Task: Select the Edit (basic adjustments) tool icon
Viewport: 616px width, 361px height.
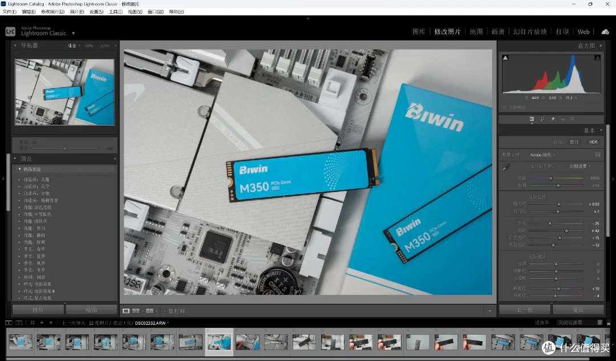Action: pyautogui.click(x=532, y=119)
